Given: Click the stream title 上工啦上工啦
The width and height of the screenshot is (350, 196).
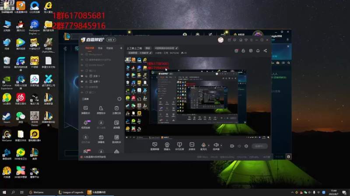Looking at the screenshot, I should point(134,48).
